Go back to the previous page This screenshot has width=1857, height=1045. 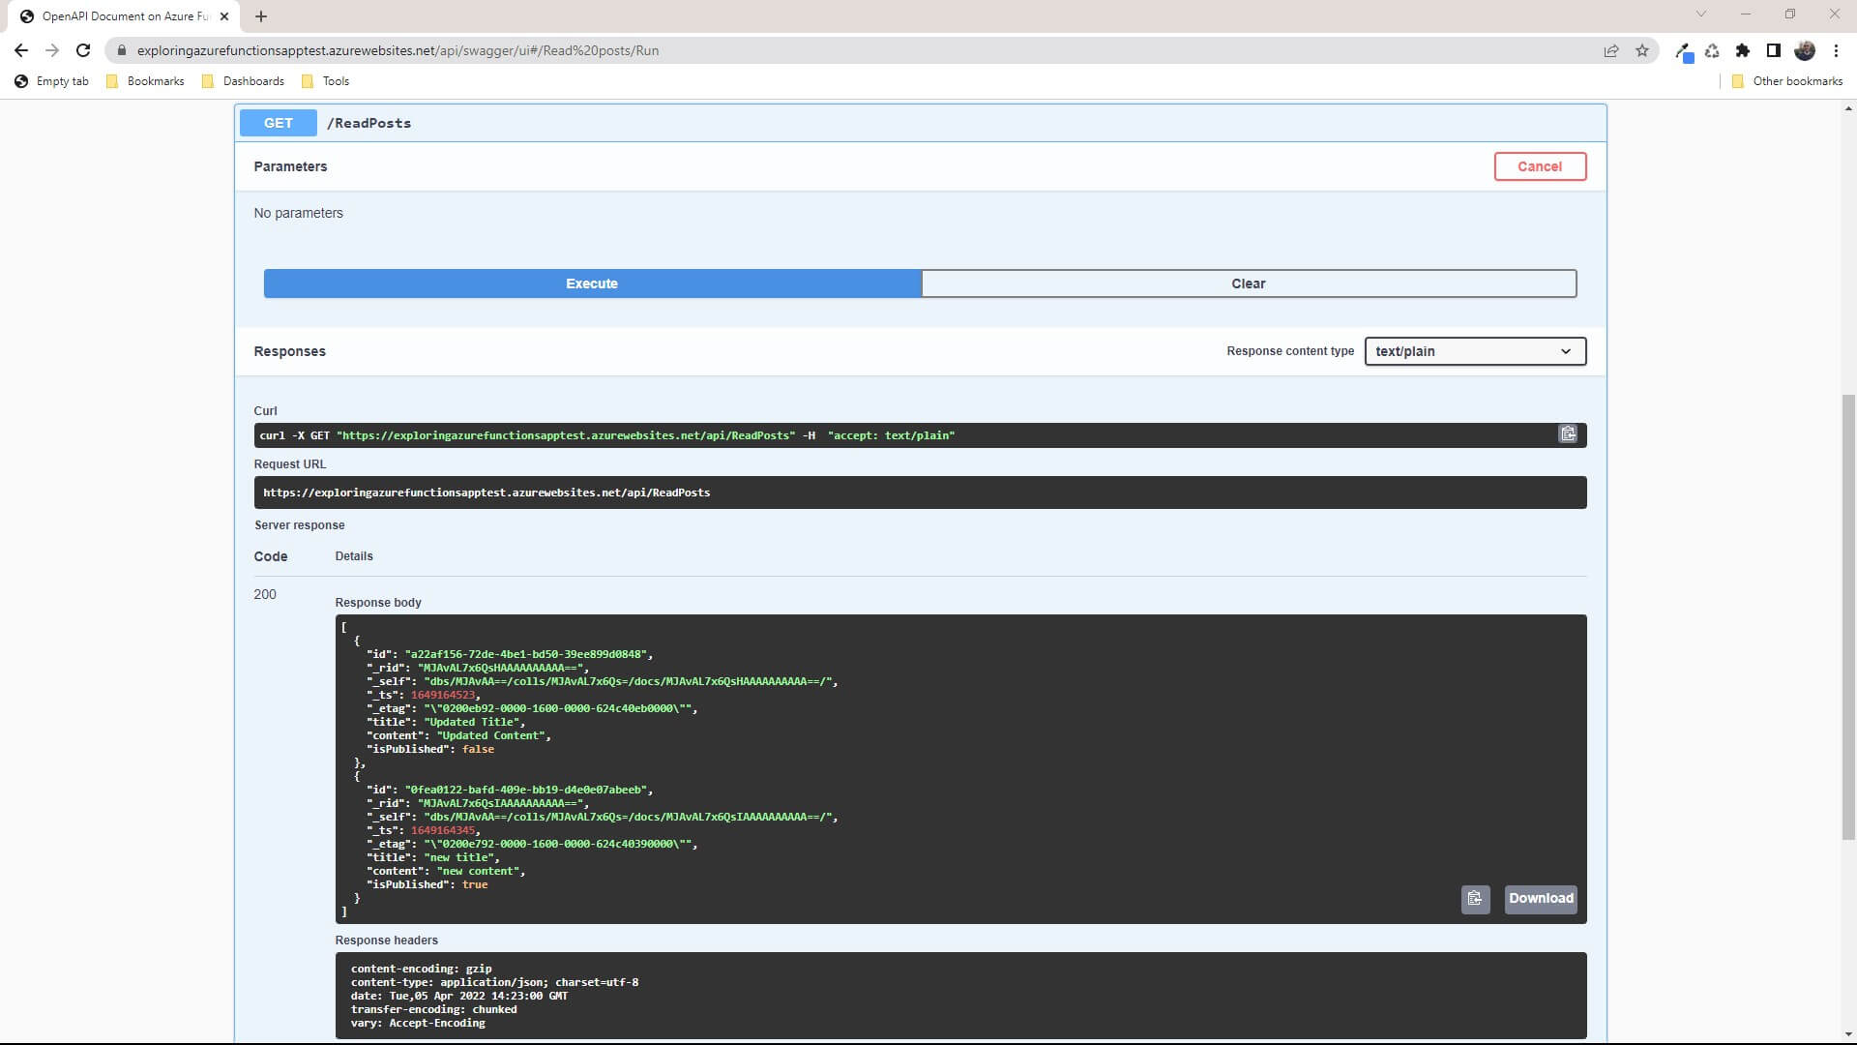pyautogui.click(x=21, y=50)
